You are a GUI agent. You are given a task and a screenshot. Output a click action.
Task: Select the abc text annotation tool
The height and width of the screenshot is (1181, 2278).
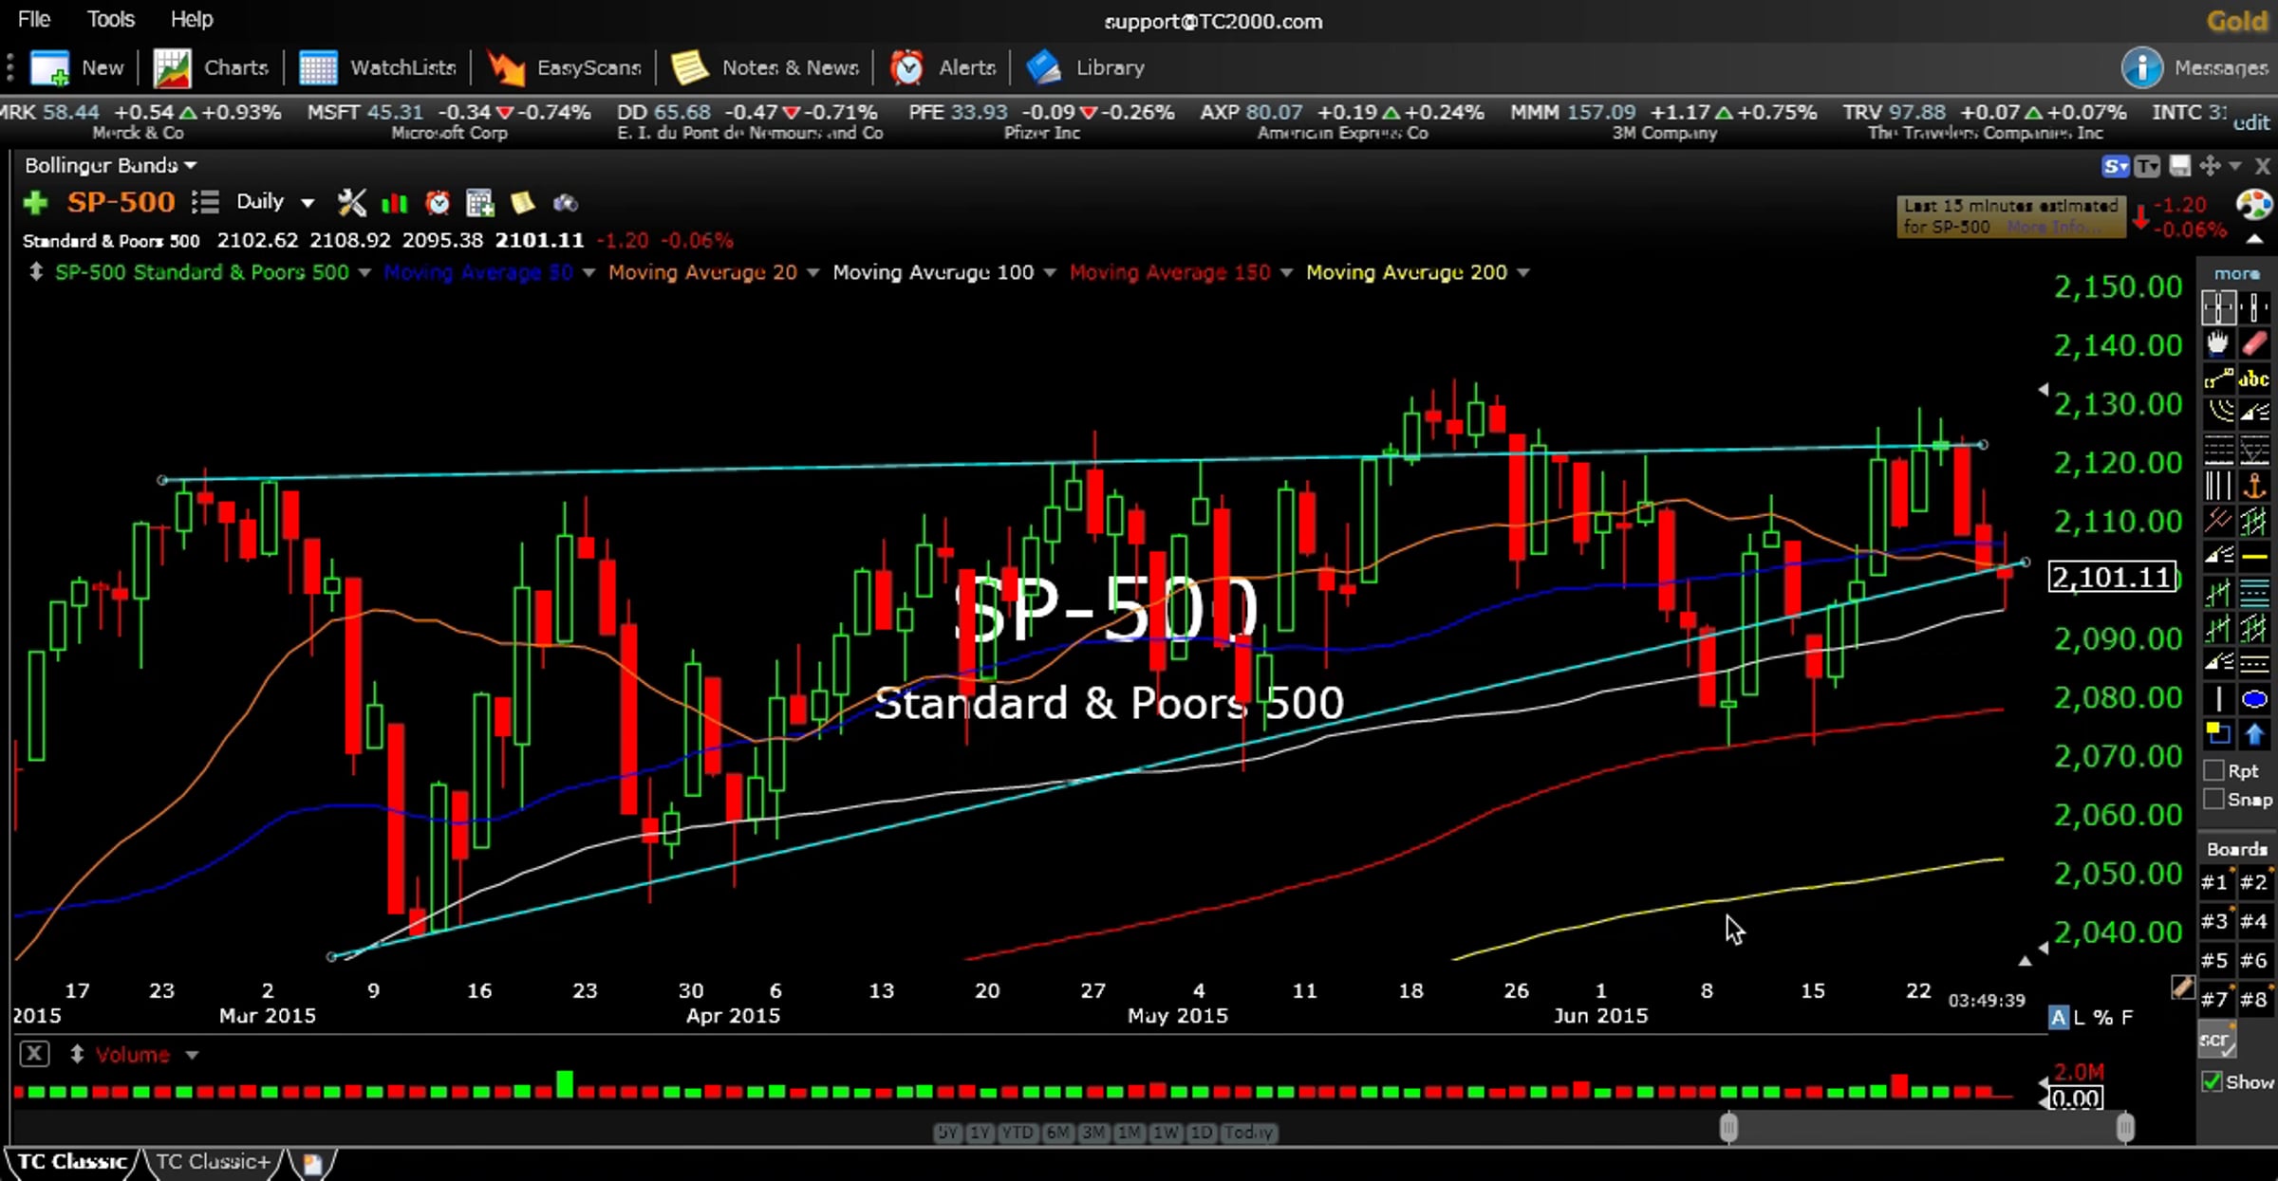pyautogui.click(x=2254, y=379)
